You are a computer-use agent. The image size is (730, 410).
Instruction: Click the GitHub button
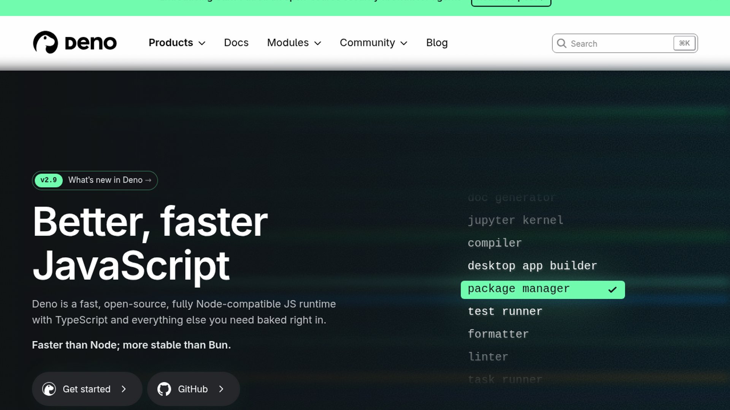pos(194,389)
